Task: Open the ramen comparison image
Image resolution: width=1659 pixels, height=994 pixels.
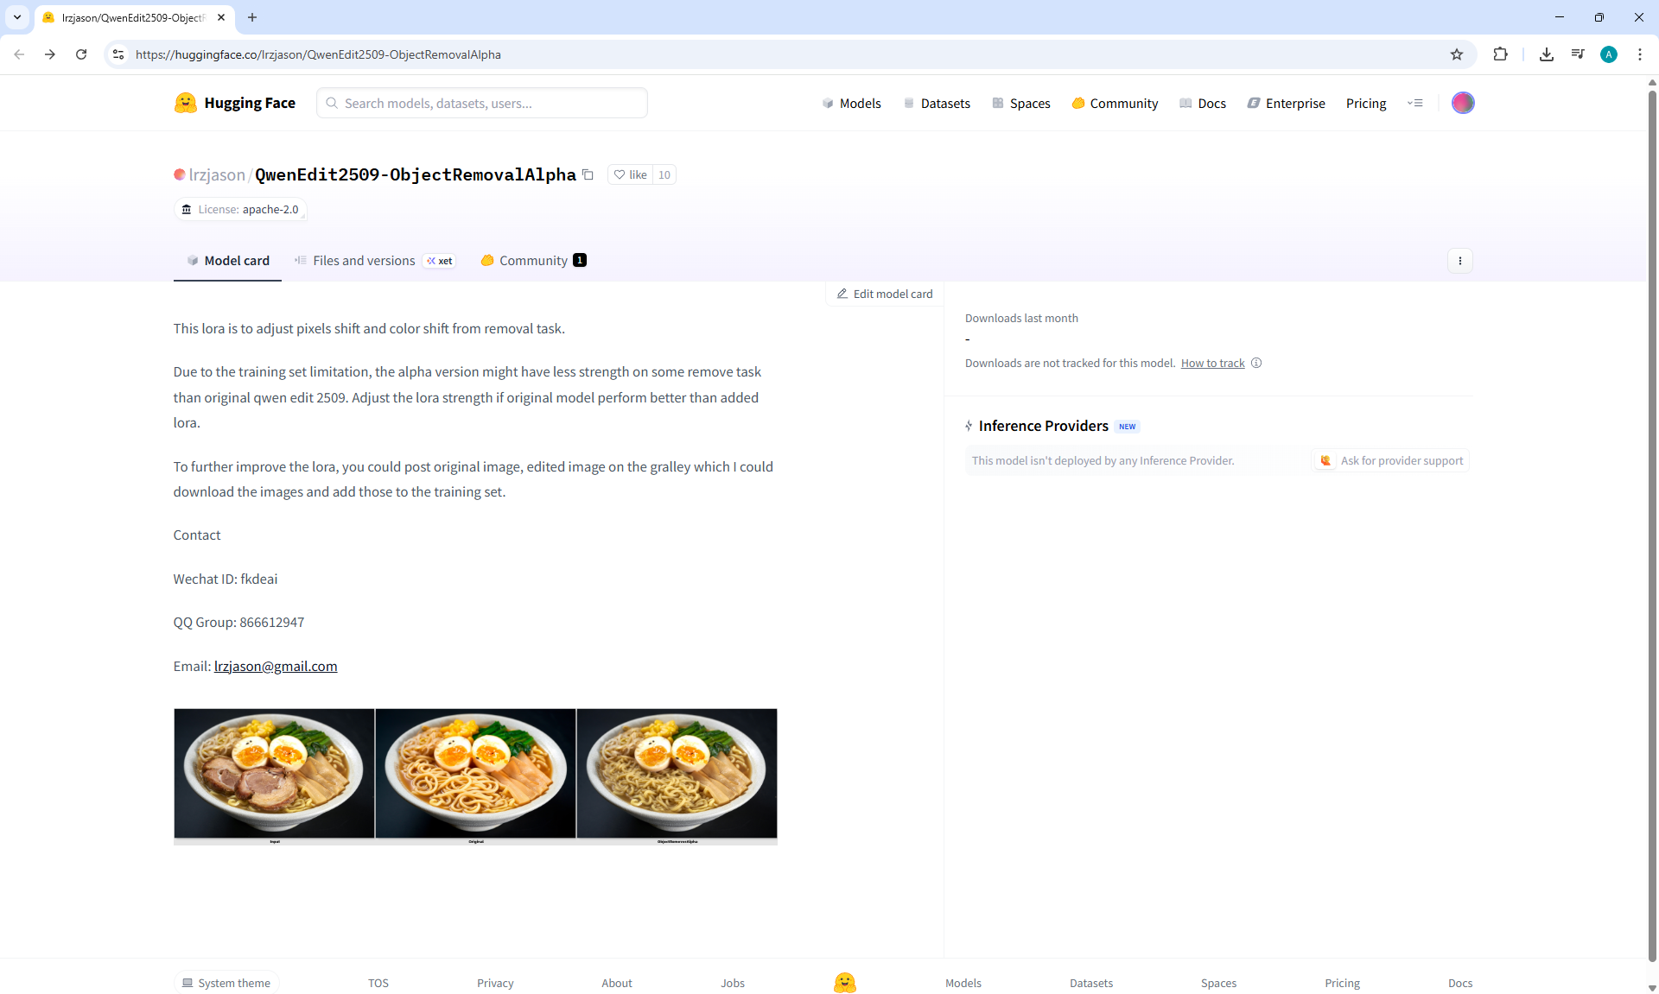Action: tap(475, 776)
